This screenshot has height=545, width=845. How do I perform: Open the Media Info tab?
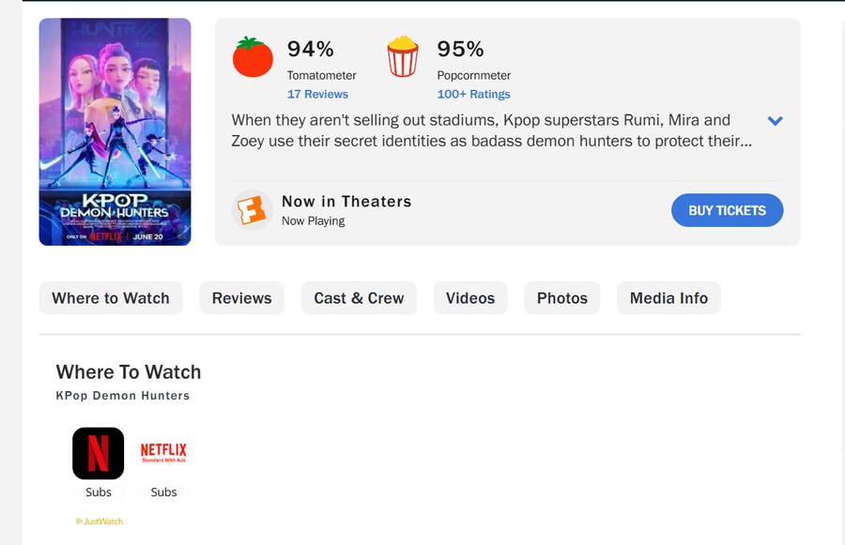pos(668,298)
